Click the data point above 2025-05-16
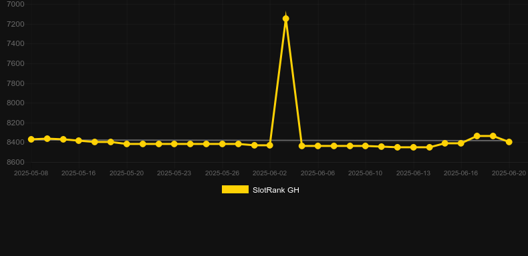The image size is (528, 256). click(79, 141)
